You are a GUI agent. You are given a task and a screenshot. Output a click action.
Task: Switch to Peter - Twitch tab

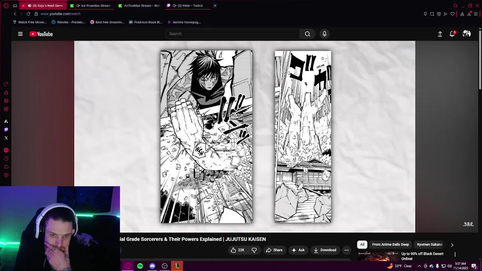coord(187,6)
